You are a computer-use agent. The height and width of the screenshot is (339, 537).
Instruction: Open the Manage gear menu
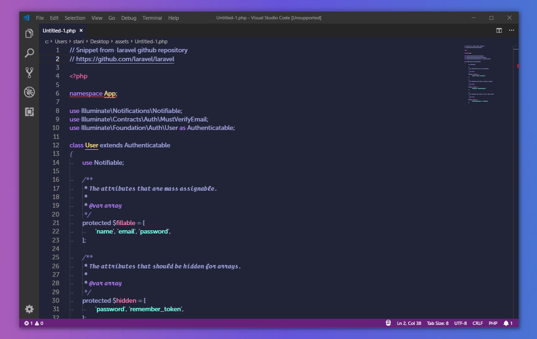[x=29, y=309]
